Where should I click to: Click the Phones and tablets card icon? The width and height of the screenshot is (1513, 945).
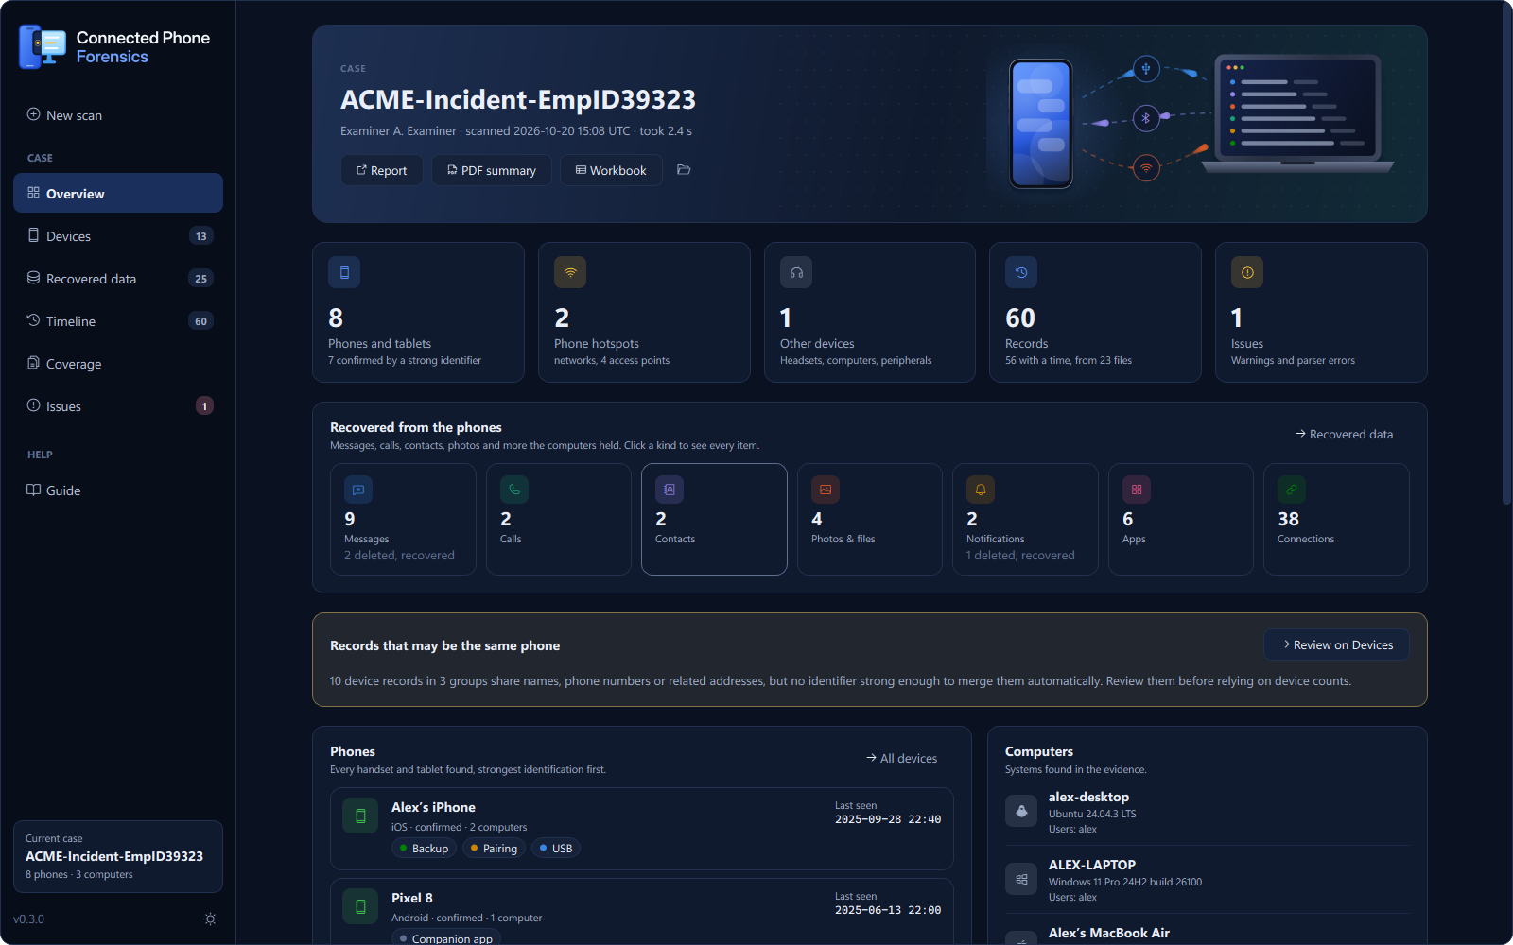pyautogui.click(x=344, y=272)
